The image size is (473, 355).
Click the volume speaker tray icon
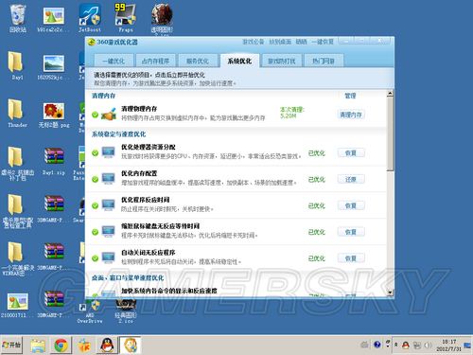[x=428, y=346]
